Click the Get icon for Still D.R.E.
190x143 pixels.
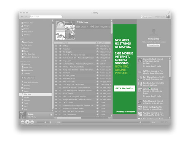click(x=98, y=96)
